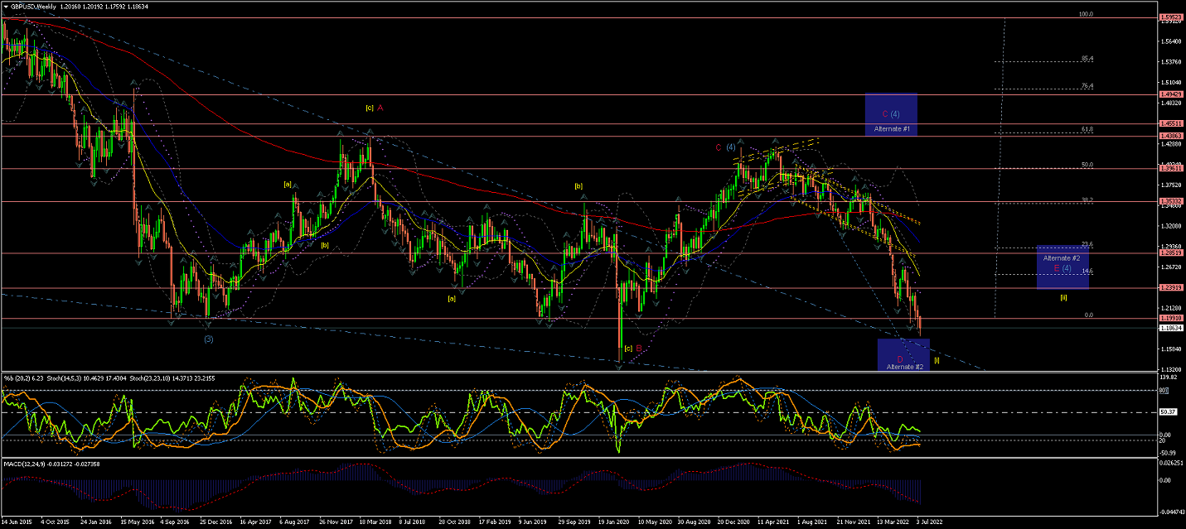Click the 38.2 Fibonacci level label
This screenshot has width=1186, height=529.
click(x=1087, y=200)
